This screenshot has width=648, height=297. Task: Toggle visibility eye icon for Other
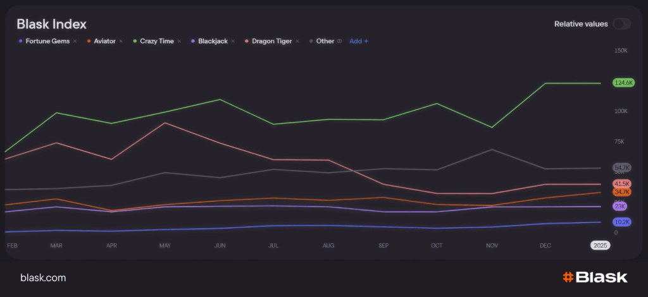(340, 41)
